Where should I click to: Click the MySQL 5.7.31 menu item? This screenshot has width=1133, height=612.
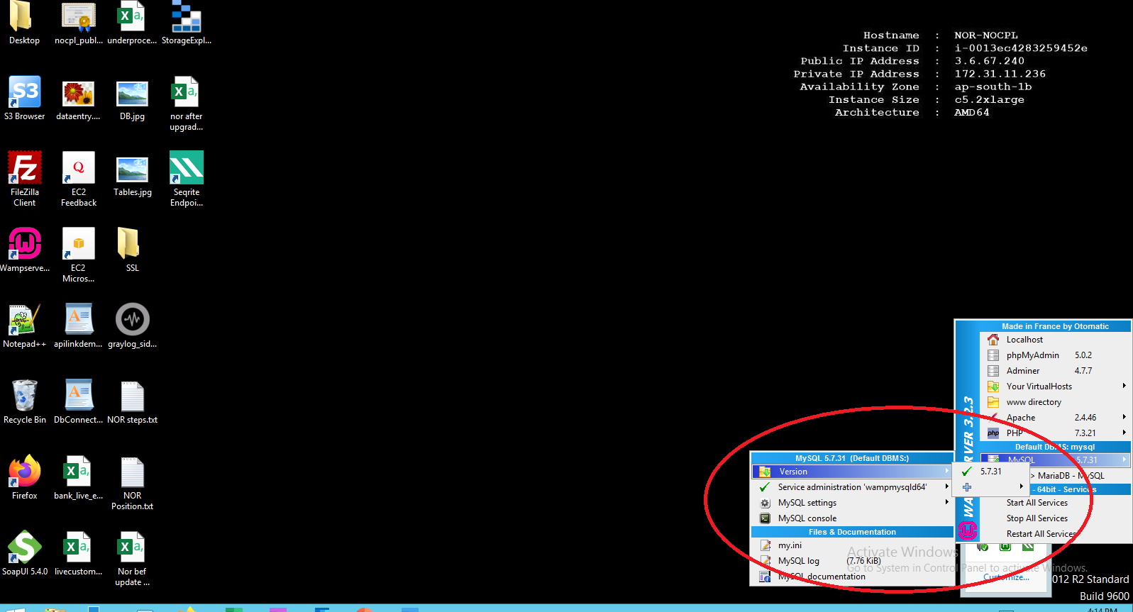tap(1055, 460)
